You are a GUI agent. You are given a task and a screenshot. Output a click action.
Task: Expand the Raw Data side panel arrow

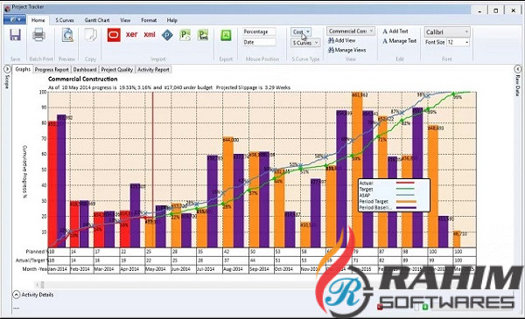point(518,69)
